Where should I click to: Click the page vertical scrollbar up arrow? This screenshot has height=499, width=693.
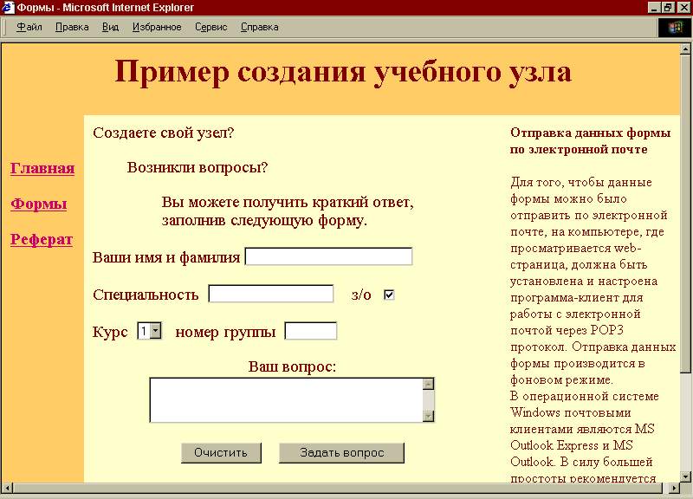pos(685,49)
